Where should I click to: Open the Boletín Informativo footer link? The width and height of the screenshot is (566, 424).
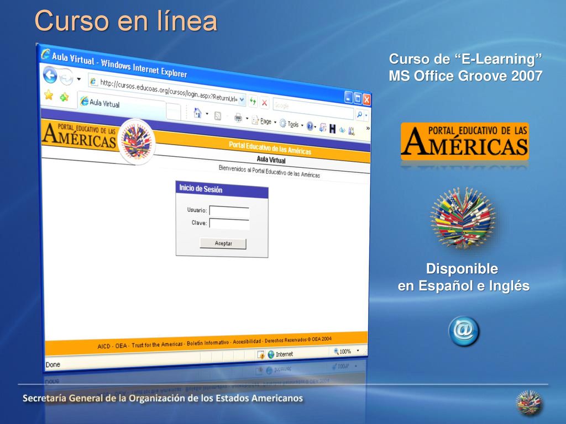(x=208, y=342)
